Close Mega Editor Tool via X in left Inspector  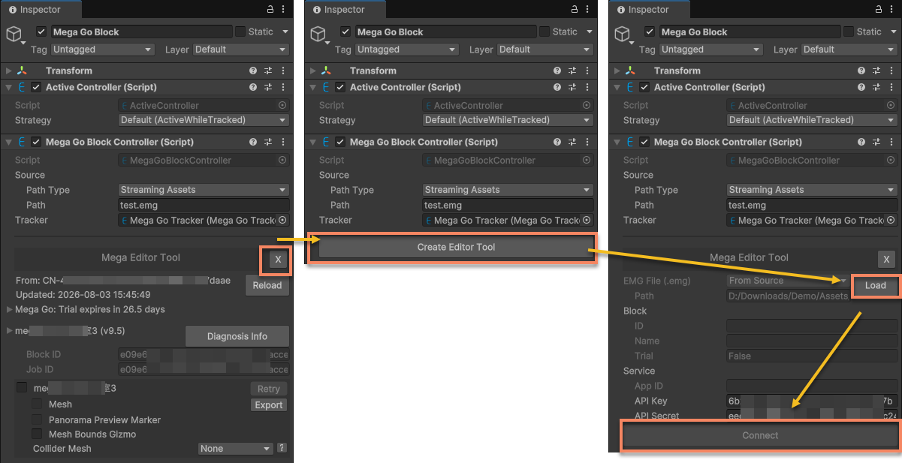(x=278, y=260)
